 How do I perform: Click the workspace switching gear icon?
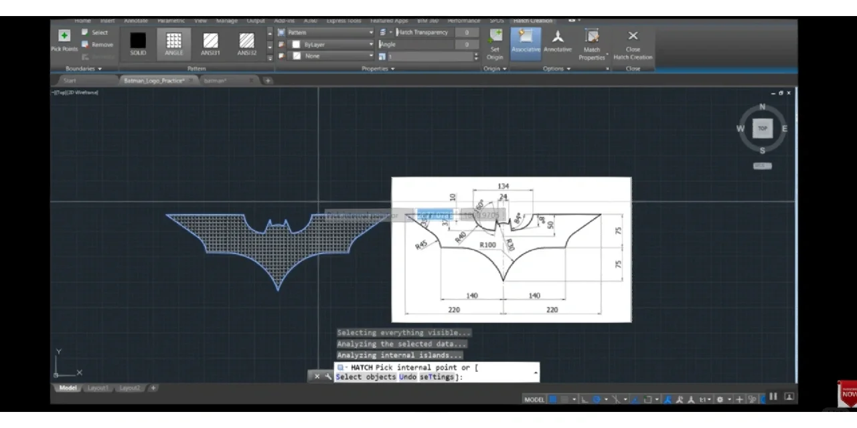pyautogui.click(x=720, y=399)
